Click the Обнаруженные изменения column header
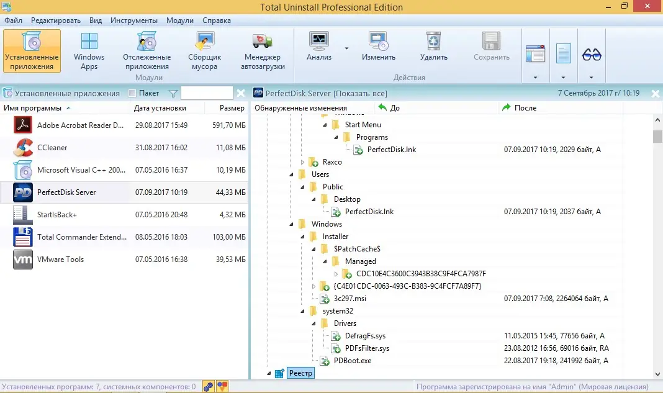 click(x=313, y=108)
